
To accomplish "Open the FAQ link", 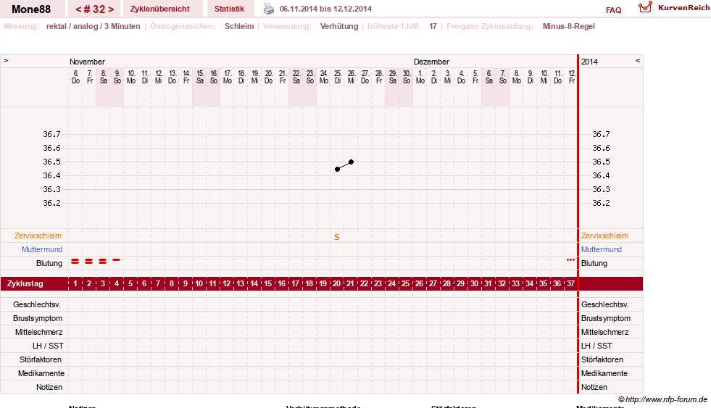I will pyautogui.click(x=613, y=10).
